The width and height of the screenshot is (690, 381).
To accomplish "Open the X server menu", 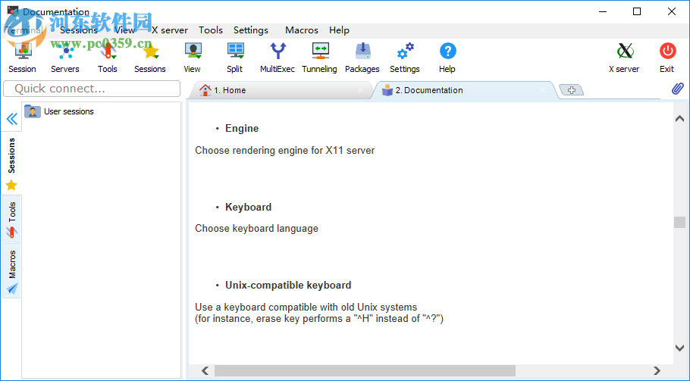I will pos(170,30).
